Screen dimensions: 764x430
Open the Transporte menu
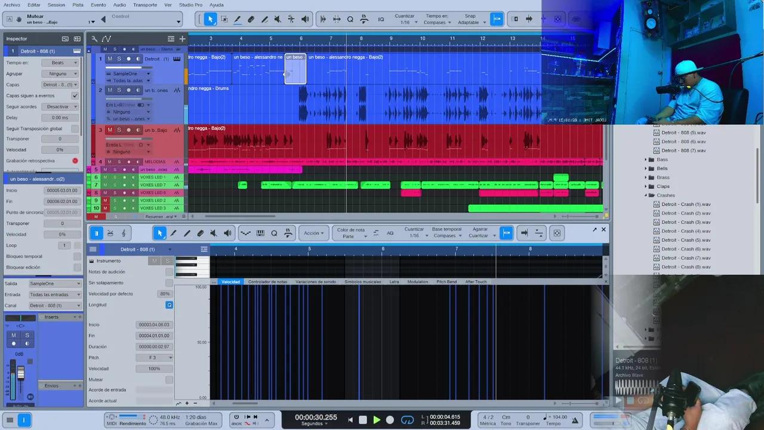click(145, 5)
